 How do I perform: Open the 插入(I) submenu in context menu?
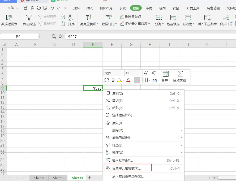click(x=144, y=123)
